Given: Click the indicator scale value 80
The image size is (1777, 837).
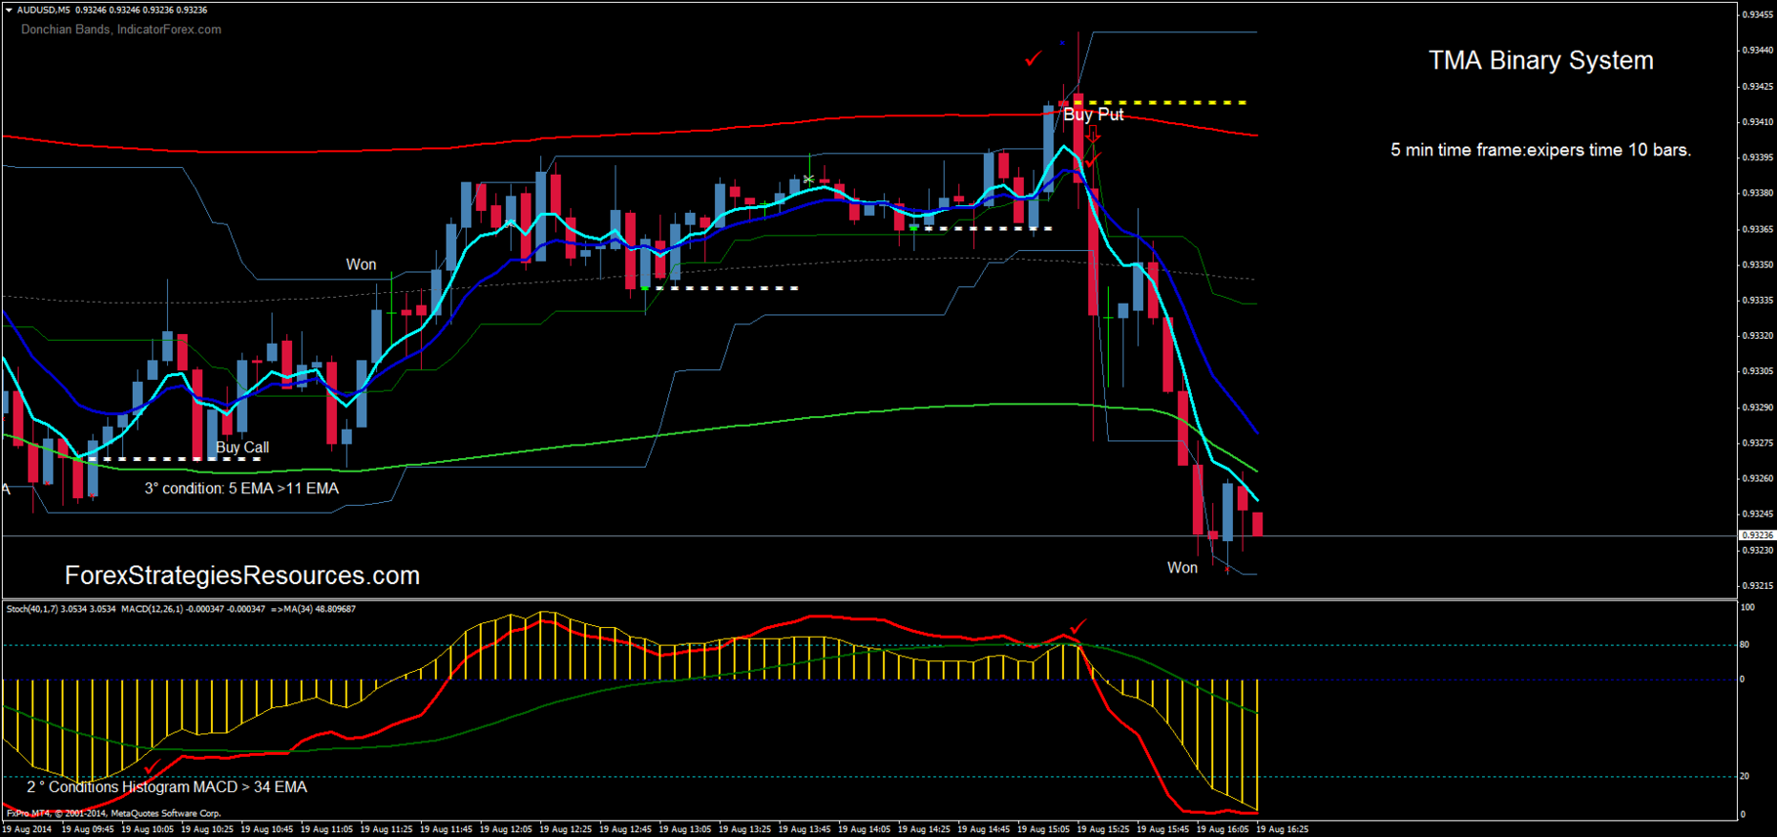Looking at the screenshot, I should pos(1745,645).
